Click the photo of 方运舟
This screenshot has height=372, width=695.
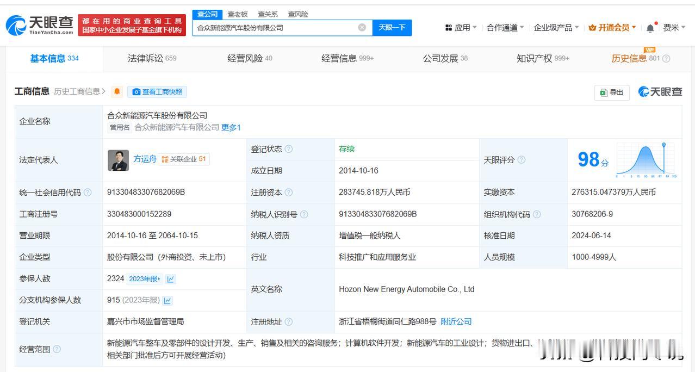click(119, 160)
